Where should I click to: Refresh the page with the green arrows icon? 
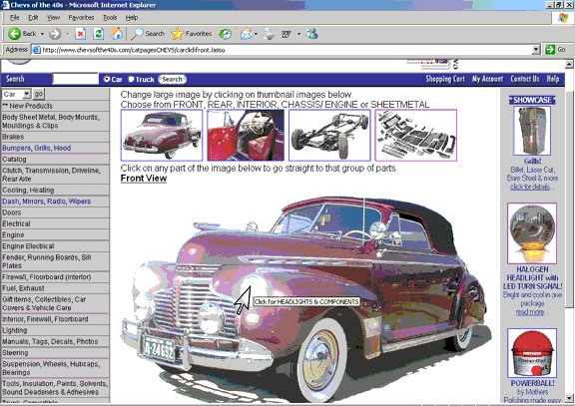point(98,34)
